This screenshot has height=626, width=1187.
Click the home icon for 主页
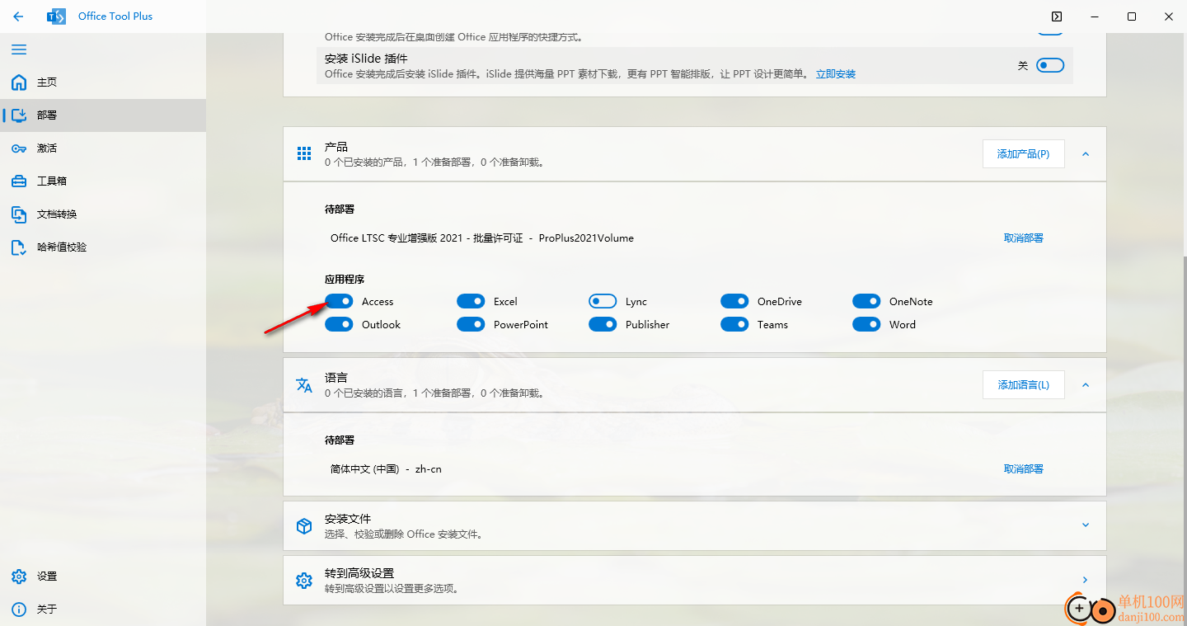19,82
